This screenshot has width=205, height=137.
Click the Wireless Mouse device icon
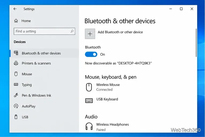[89, 87]
